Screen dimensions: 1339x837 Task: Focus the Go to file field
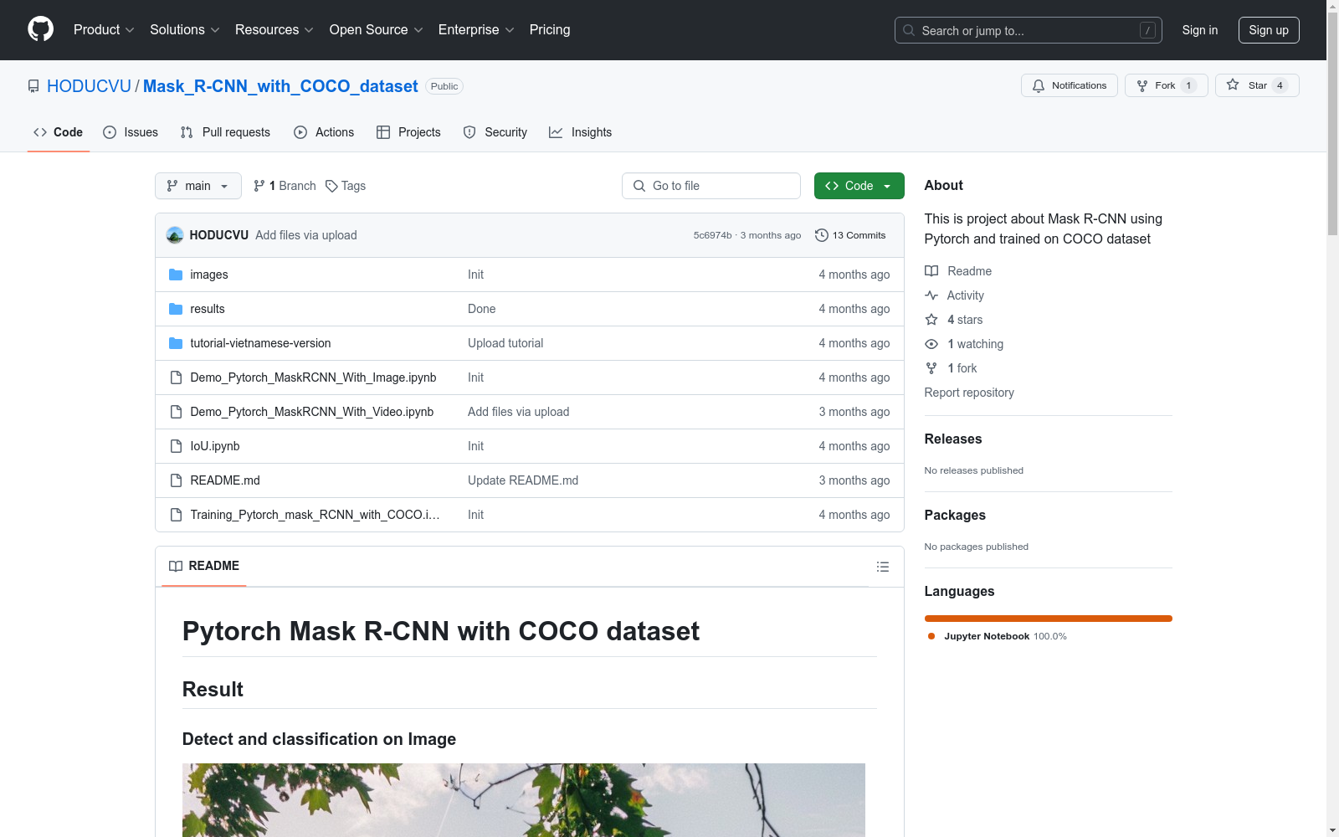[x=711, y=186]
